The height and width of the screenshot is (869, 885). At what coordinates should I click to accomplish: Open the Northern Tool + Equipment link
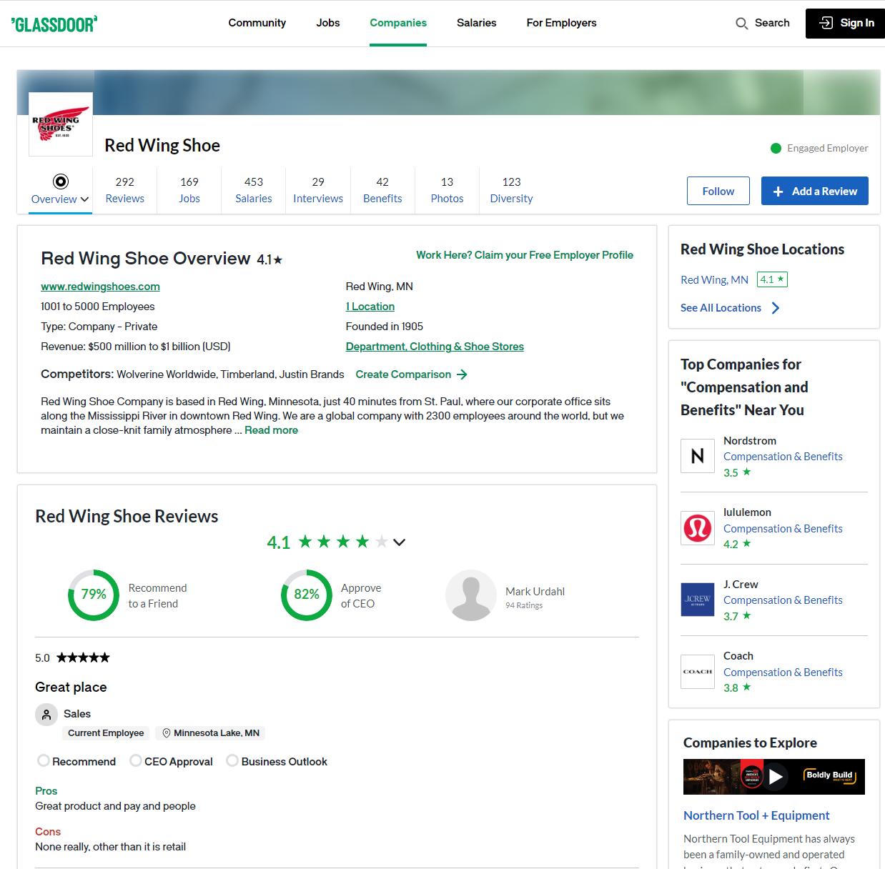(x=756, y=815)
